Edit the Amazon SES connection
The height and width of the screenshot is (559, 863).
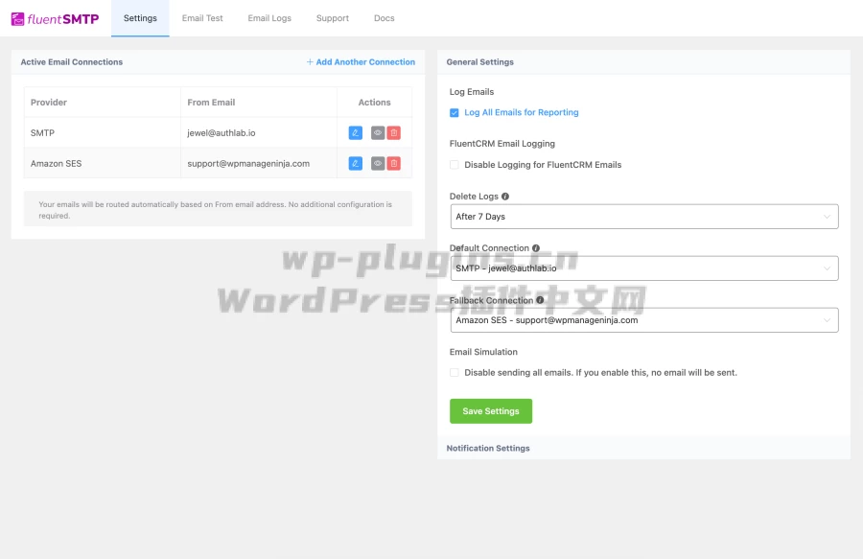[356, 163]
